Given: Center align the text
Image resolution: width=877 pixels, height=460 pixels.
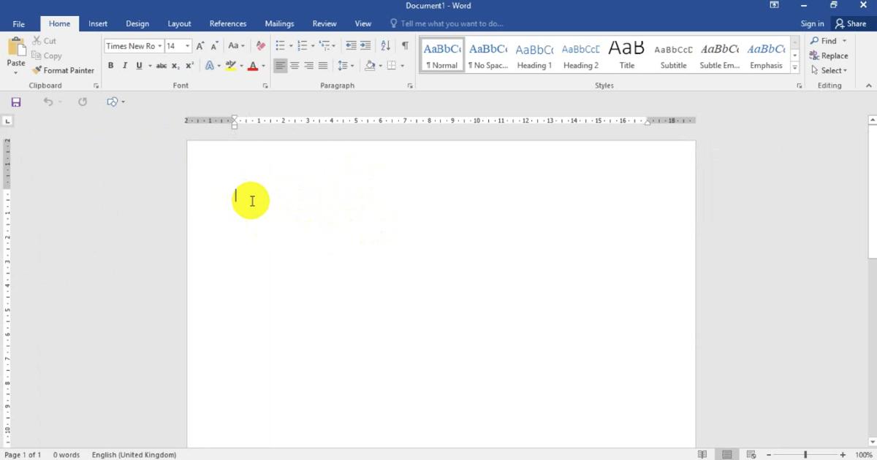Looking at the screenshot, I should pos(295,66).
